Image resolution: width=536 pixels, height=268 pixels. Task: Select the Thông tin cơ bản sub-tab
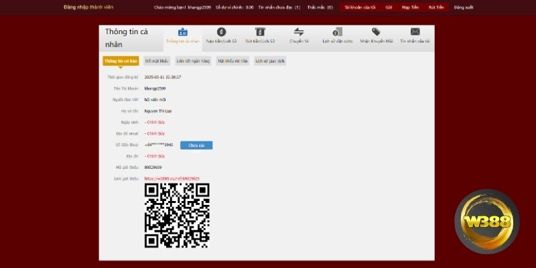pyautogui.click(x=121, y=61)
